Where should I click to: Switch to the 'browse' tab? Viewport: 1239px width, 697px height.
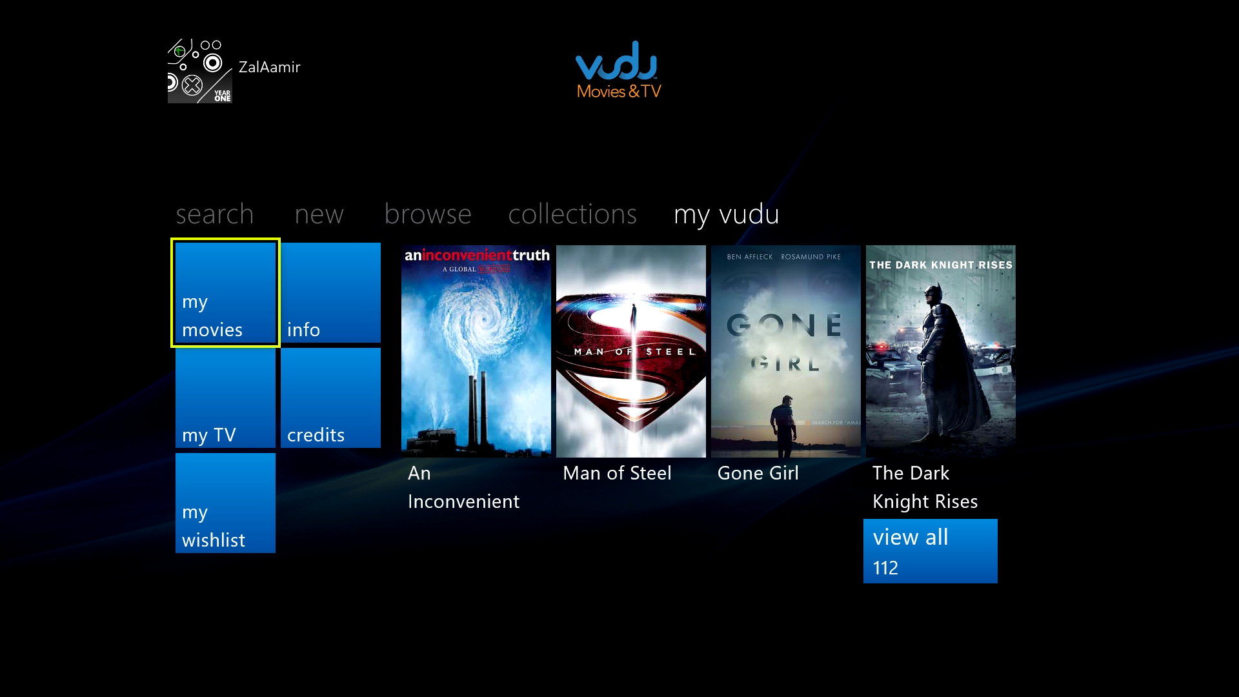point(427,213)
